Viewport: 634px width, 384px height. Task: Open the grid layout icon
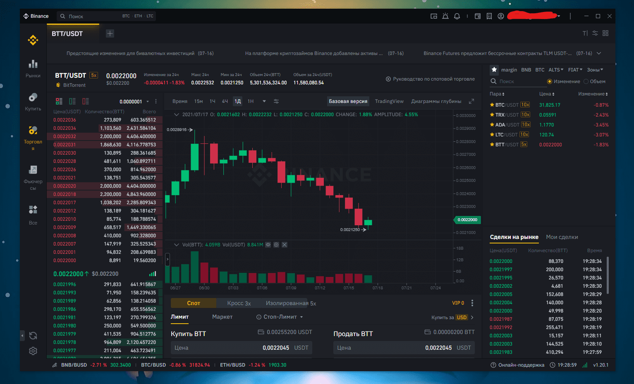605,33
